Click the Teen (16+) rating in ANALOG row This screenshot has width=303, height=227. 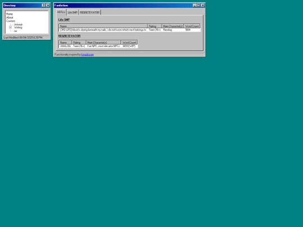pos(79,46)
